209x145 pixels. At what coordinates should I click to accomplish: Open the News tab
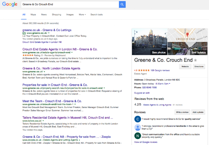[x=44, y=15]
